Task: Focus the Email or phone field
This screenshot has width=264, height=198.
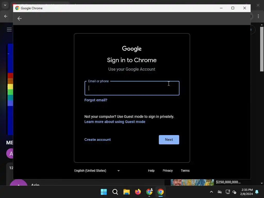Action: pyautogui.click(x=132, y=88)
